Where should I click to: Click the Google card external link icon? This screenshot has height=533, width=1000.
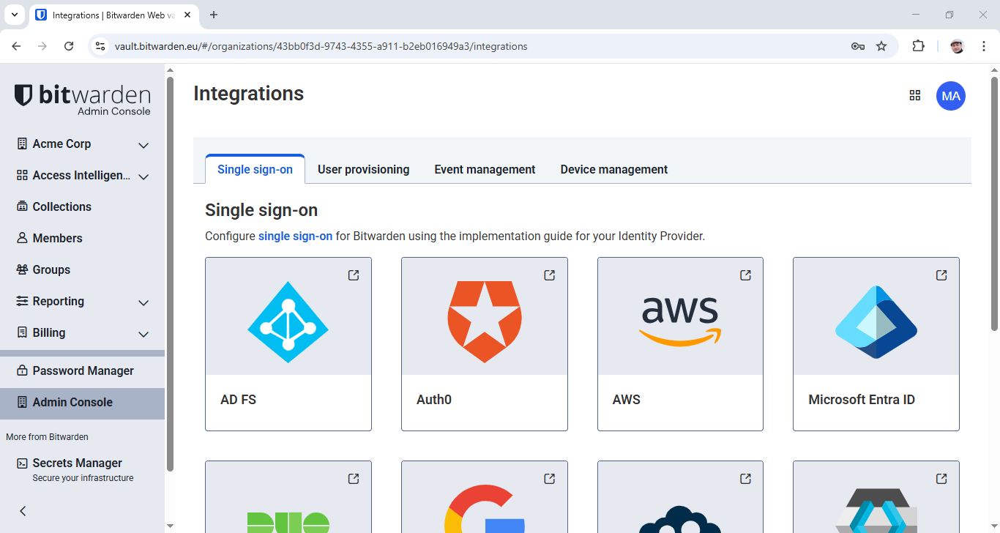550,479
